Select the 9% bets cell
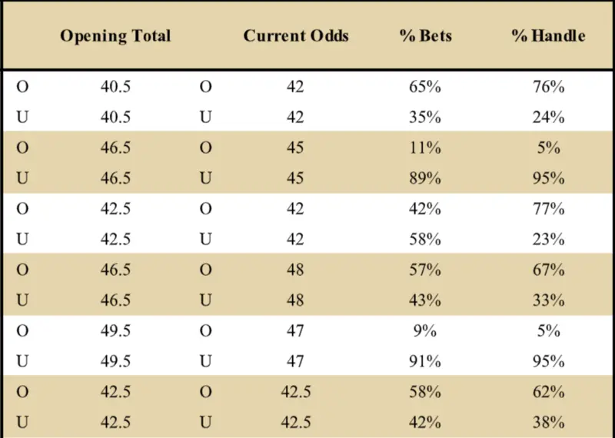 (425, 330)
